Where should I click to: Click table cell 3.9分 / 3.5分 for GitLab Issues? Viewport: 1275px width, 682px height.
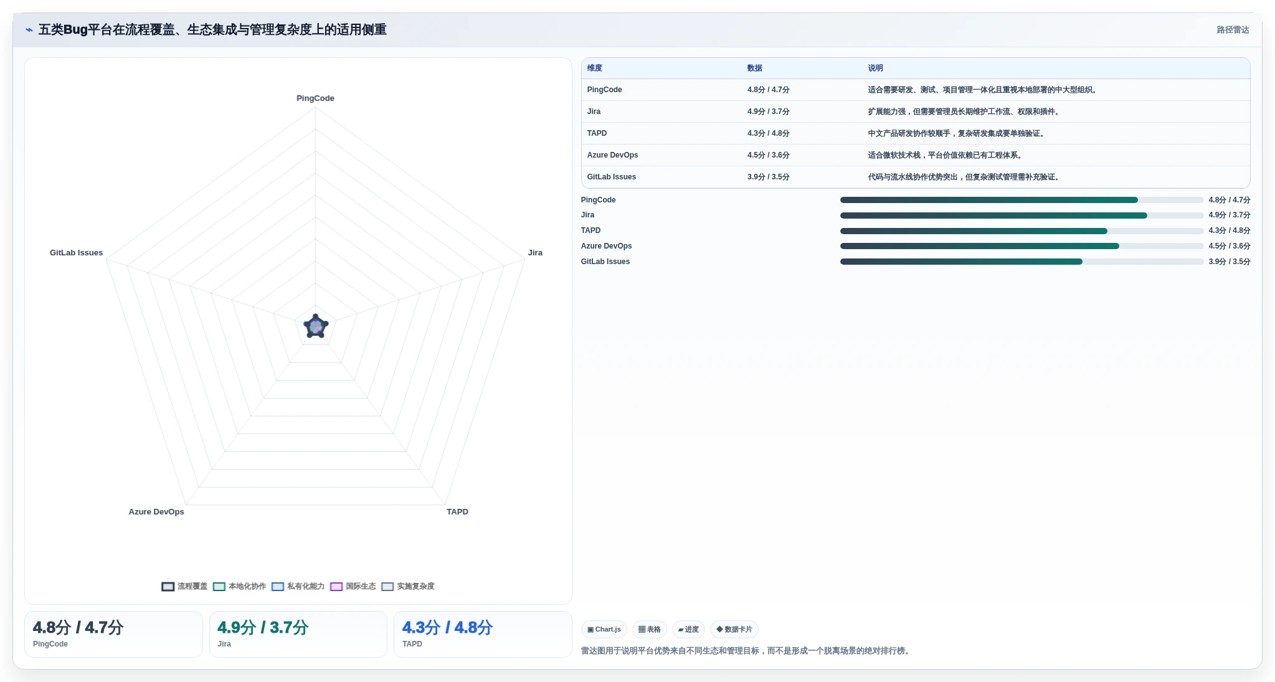(768, 177)
